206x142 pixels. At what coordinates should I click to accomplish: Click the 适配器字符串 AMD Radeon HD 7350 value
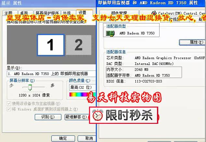[x=152, y=75]
